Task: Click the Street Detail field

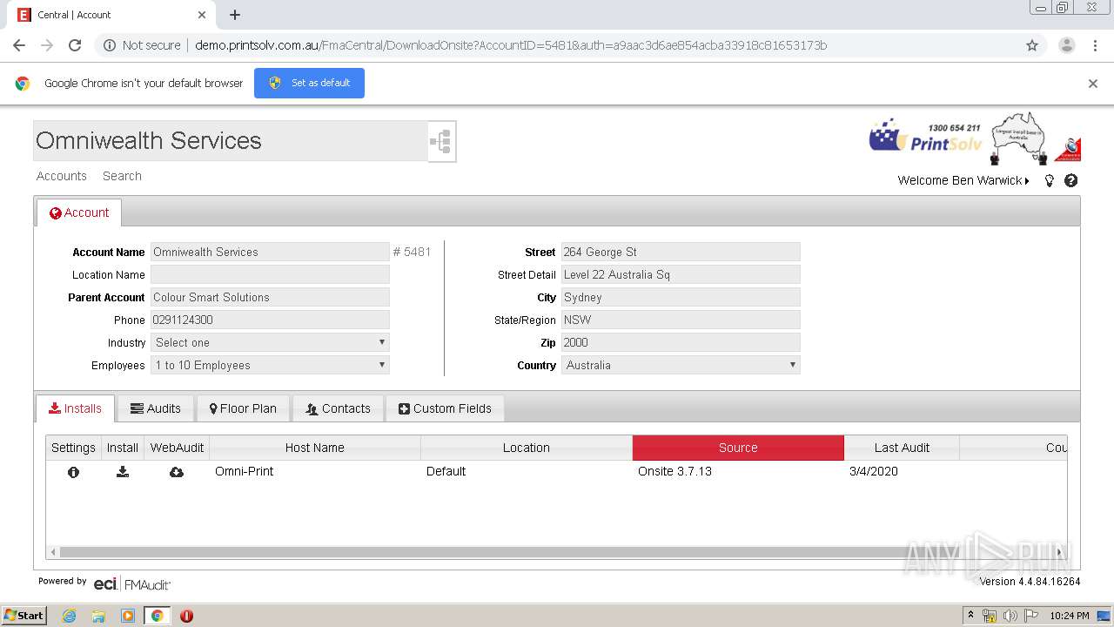Action: [681, 274]
